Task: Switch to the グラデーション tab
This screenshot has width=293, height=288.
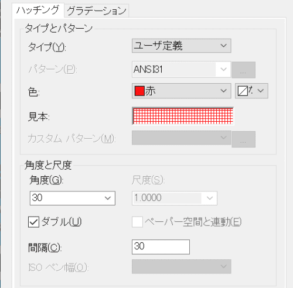Action: 97,11
